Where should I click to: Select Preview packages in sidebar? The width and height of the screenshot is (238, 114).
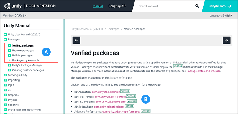23,51
